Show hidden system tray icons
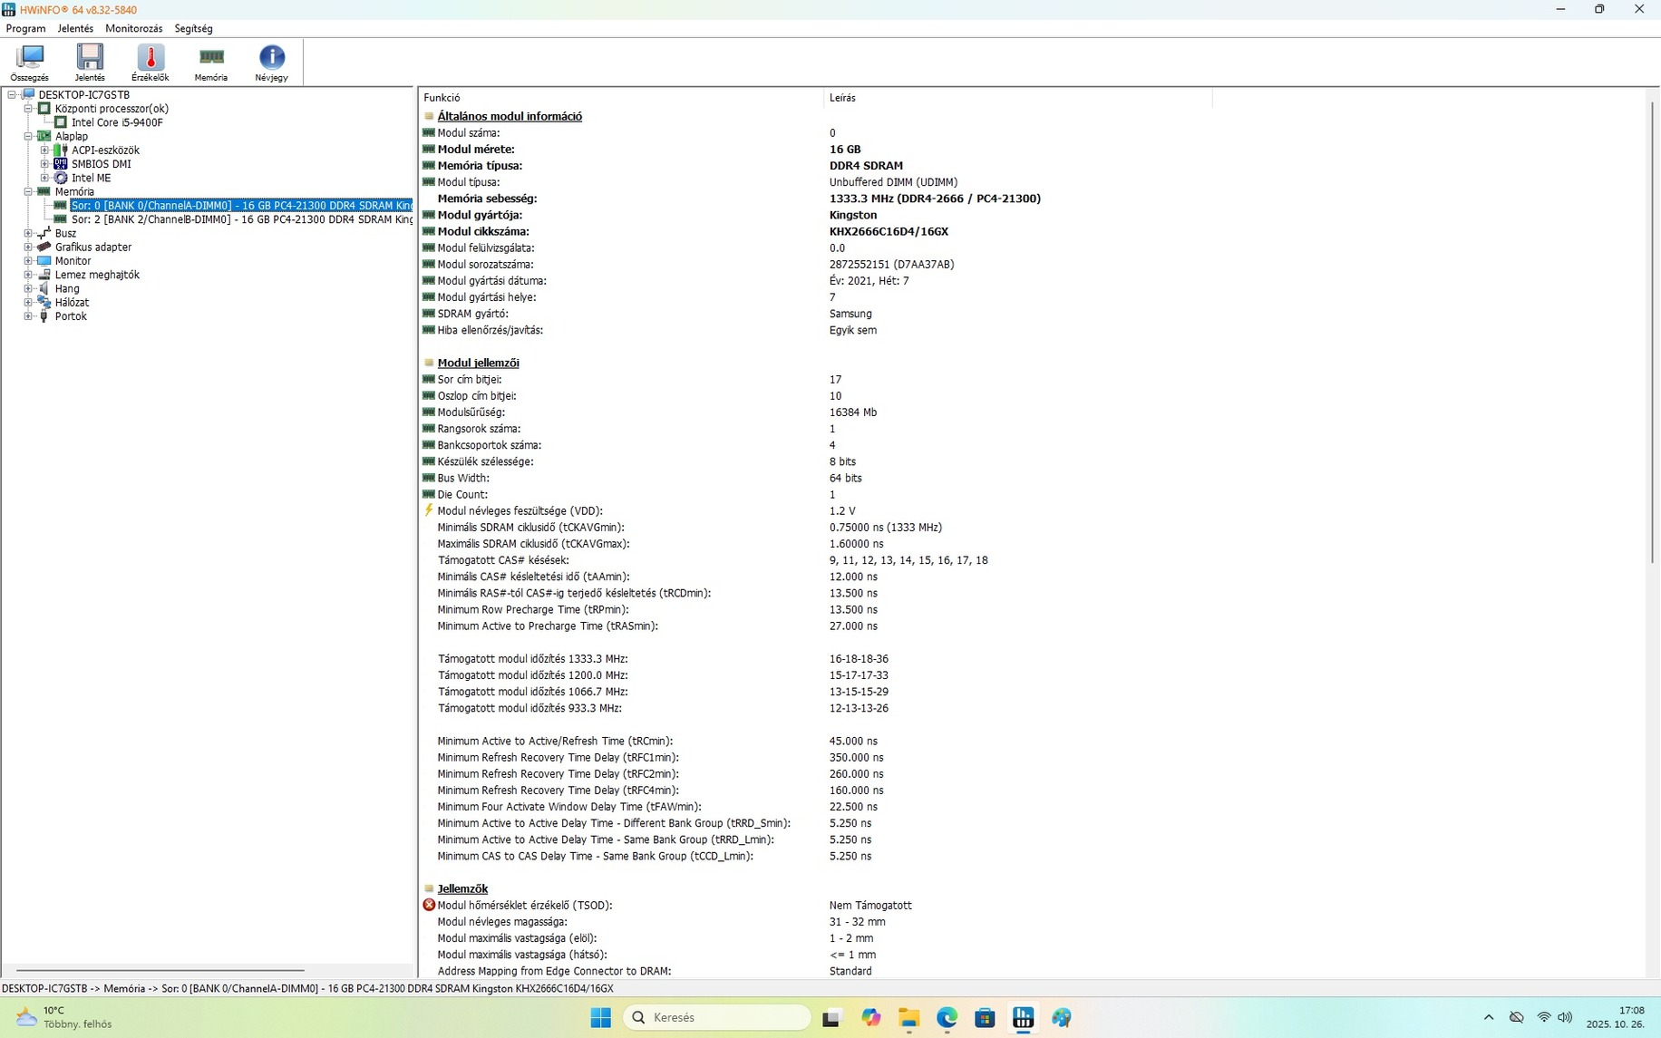Screen dimensions: 1661x1038 click(1488, 1017)
